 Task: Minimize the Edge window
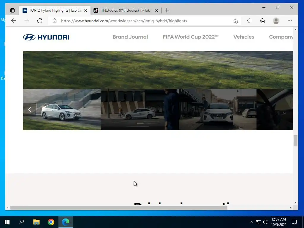tap(264, 7)
